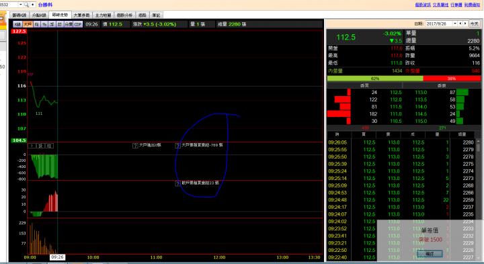Image resolution: width=484 pixels, height=264 pixels.
Task: Click the stock search magnifier icon
Action: (26, 5)
